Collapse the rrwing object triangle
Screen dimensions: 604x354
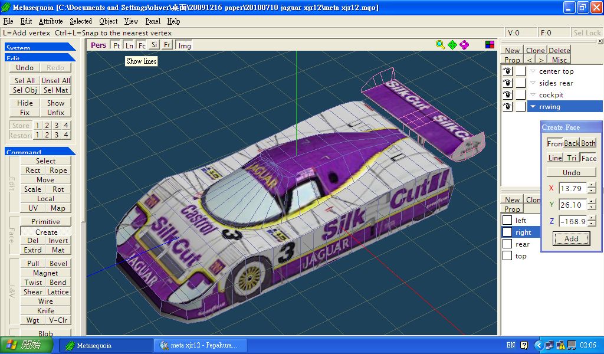(x=533, y=107)
